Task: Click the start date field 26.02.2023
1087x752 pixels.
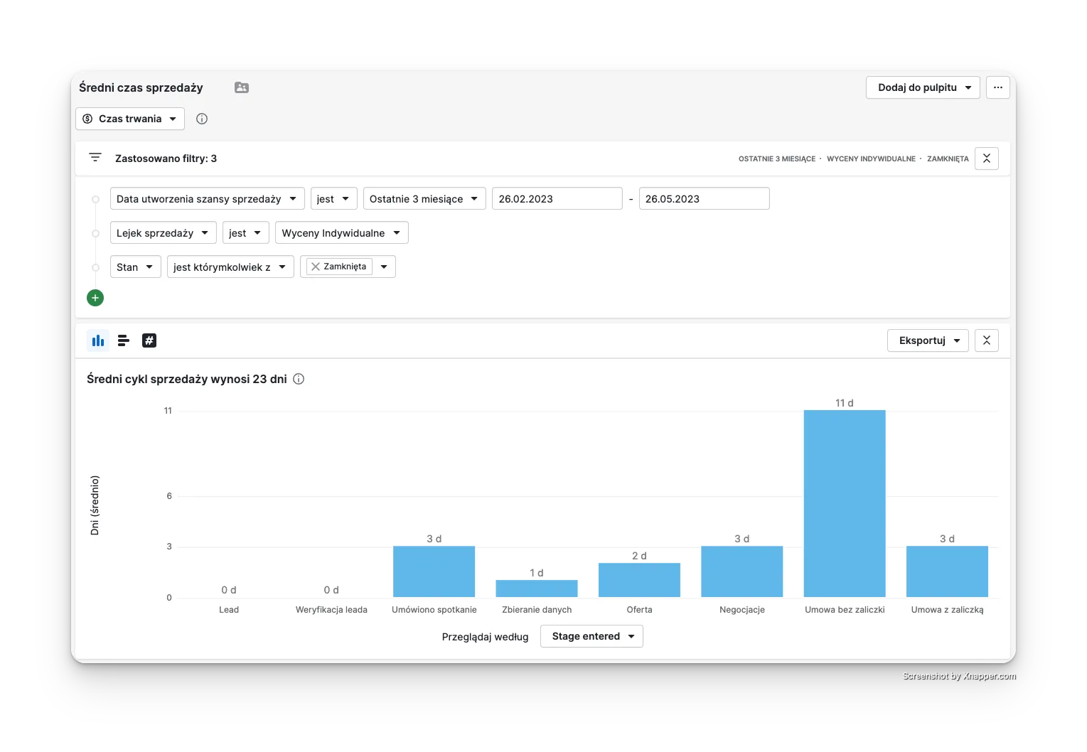Action: click(x=557, y=198)
